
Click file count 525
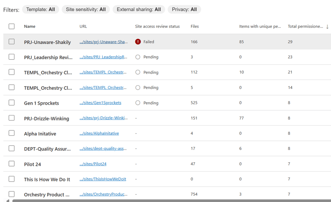[x=194, y=103]
